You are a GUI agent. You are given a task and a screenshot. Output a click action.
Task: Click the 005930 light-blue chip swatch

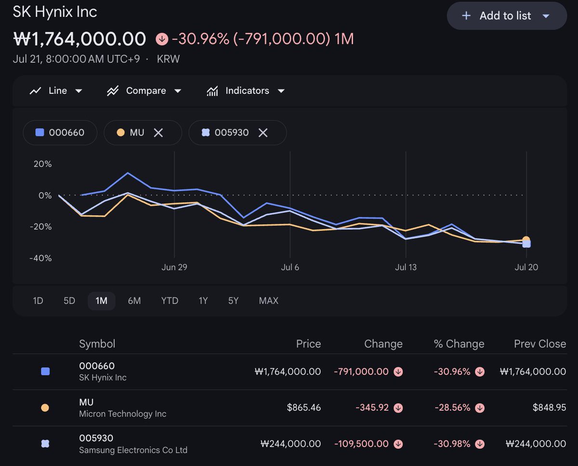coord(206,132)
